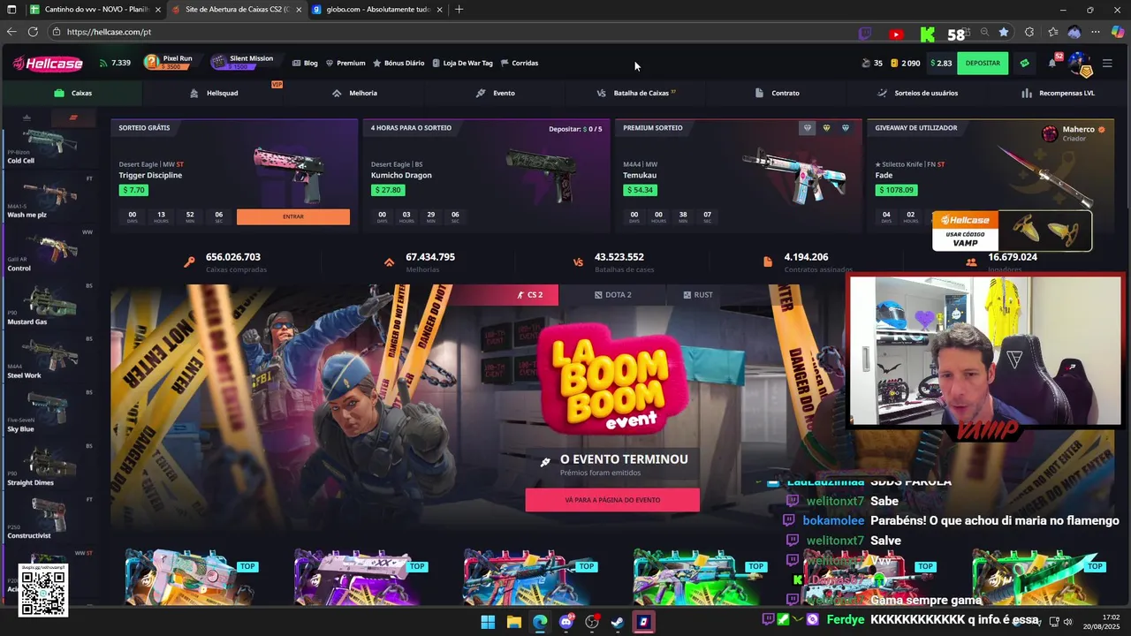Open the Mustard Gas drop
The width and height of the screenshot is (1131, 636).
[49, 304]
